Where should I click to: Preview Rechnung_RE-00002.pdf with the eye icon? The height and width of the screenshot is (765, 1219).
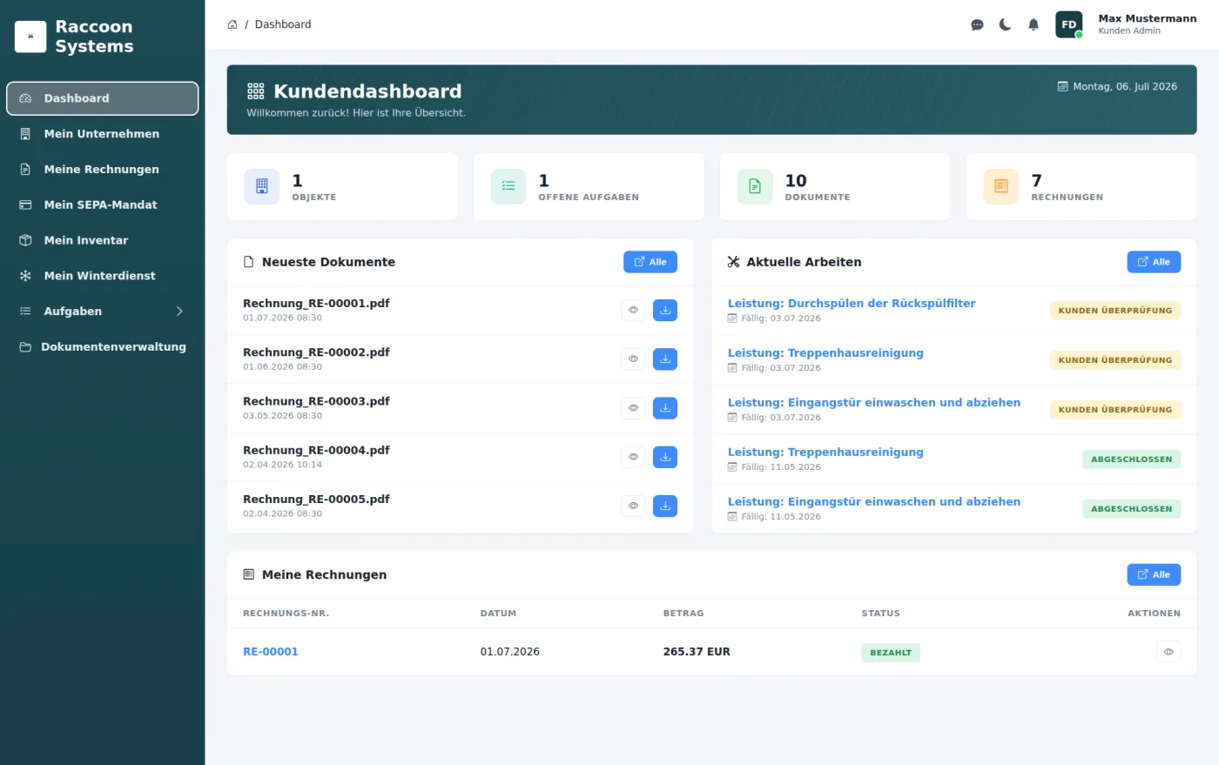pos(633,359)
